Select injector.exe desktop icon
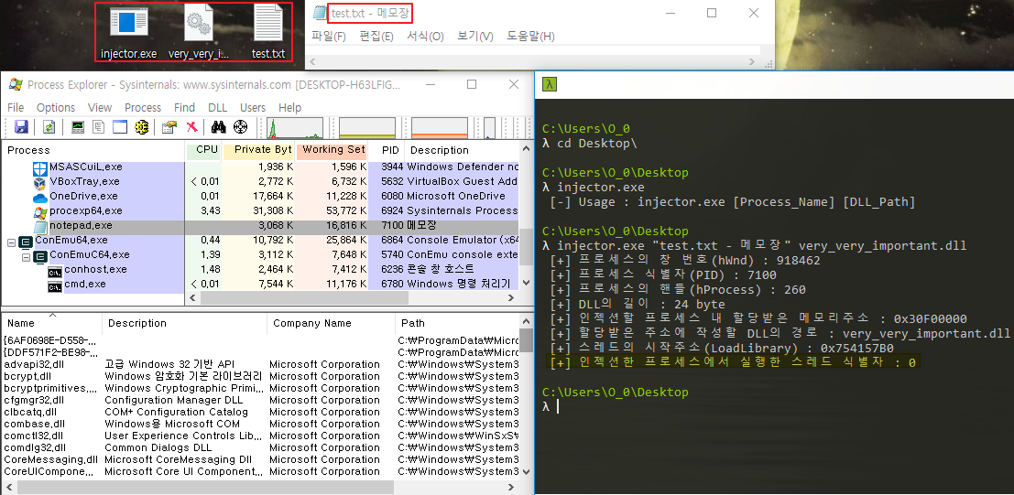 (128, 33)
